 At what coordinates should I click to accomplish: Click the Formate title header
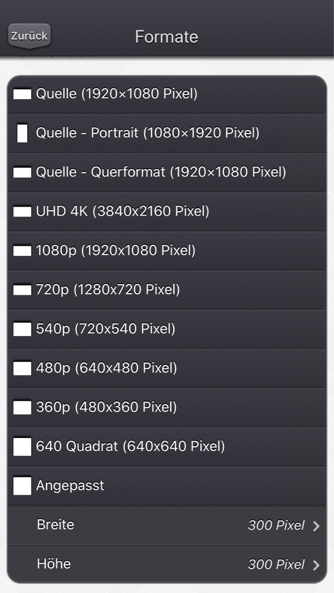tap(166, 37)
